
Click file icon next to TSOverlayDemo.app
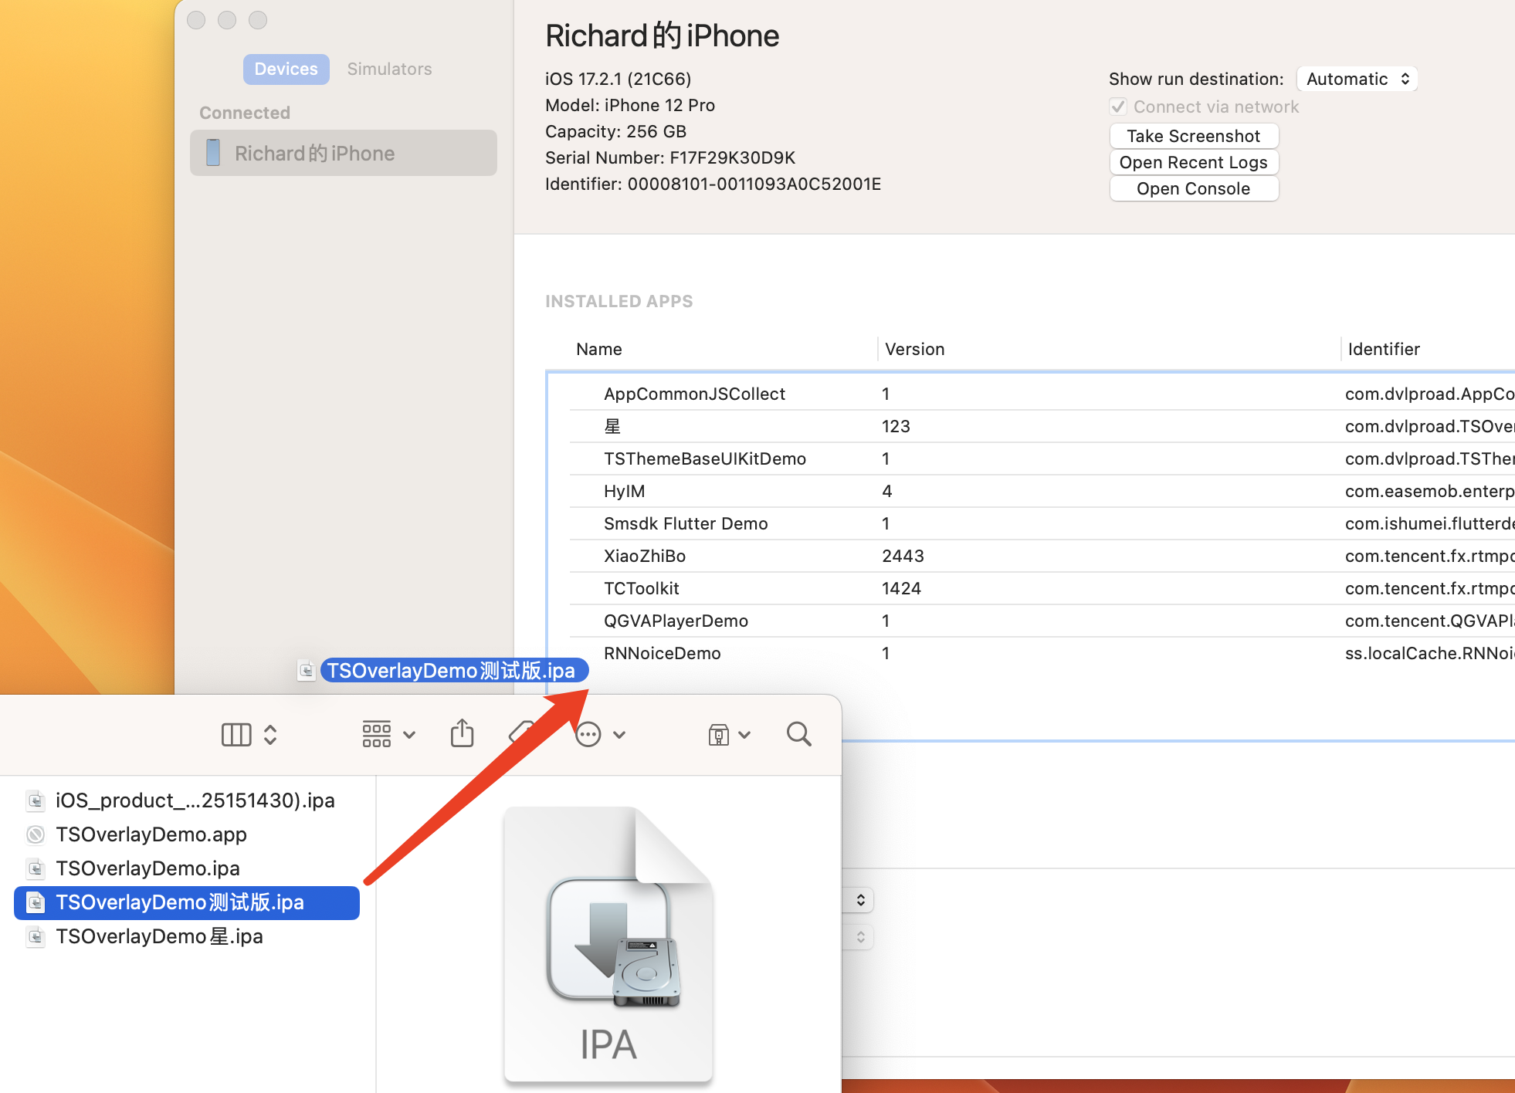tap(36, 834)
